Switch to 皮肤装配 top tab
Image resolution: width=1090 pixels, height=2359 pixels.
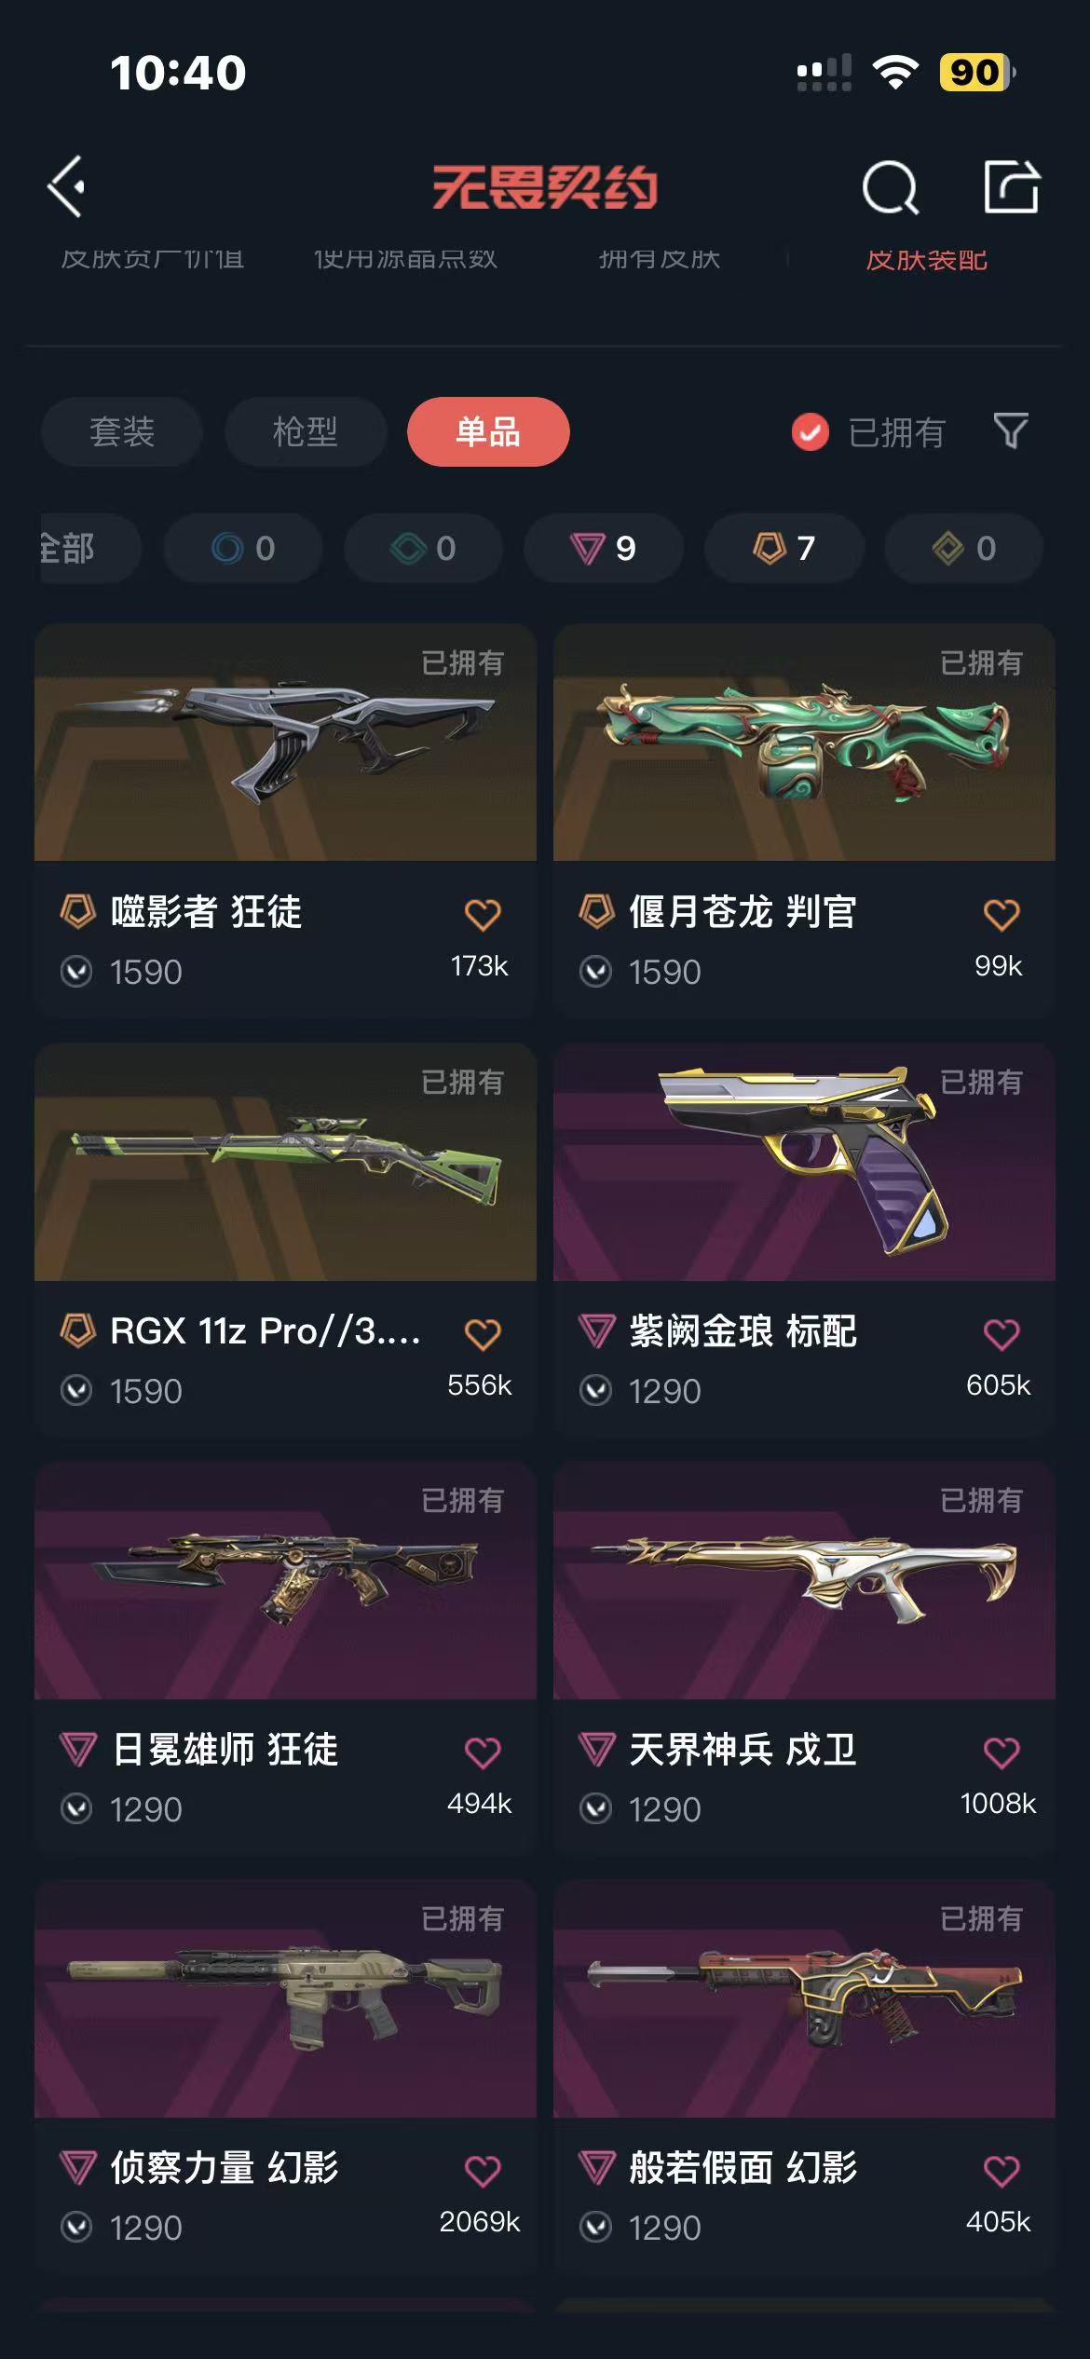click(926, 260)
